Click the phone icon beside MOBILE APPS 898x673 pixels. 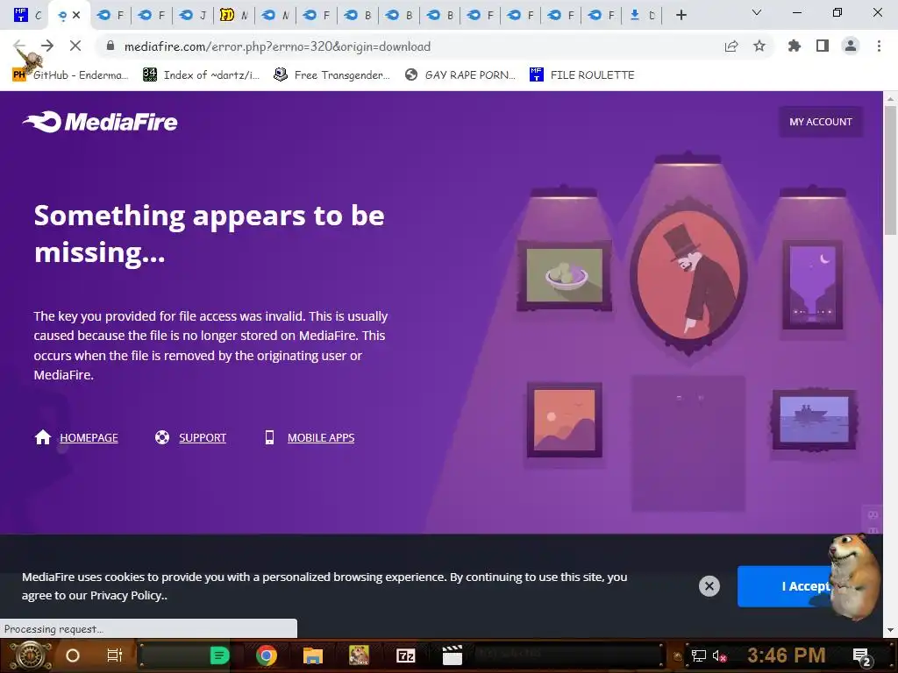click(x=269, y=437)
